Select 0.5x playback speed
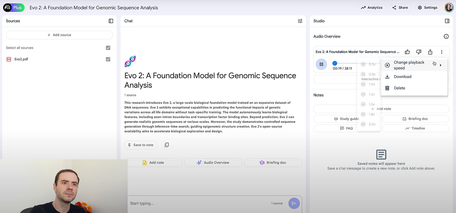456x213 pixels. [369, 64]
